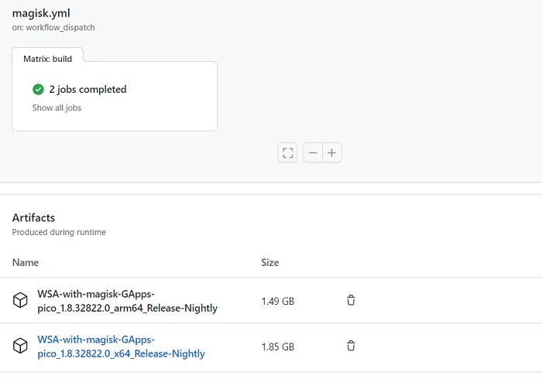Select the Matrix: build tab
Image resolution: width=542 pixels, height=379 pixels.
click(47, 59)
